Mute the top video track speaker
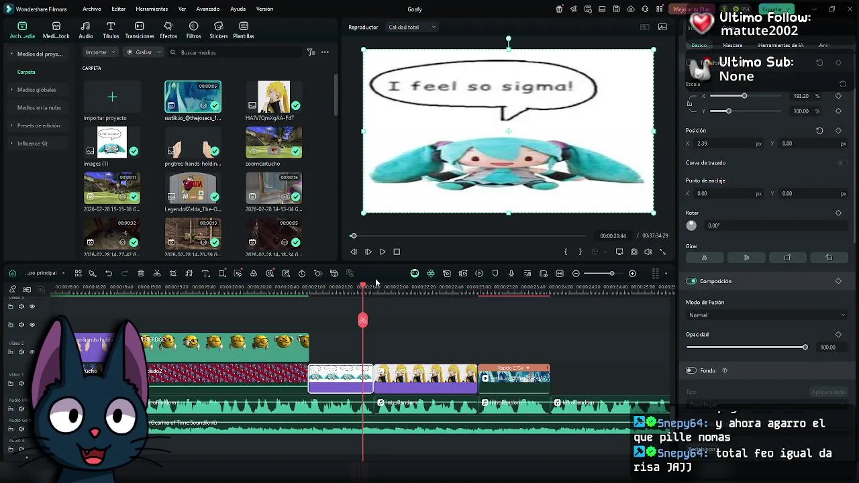The width and height of the screenshot is (859, 483). click(21, 307)
